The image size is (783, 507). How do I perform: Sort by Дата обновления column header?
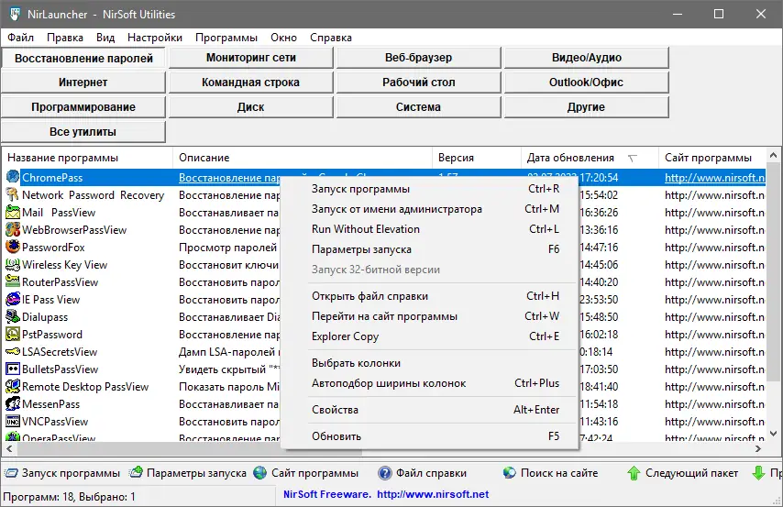click(590, 158)
